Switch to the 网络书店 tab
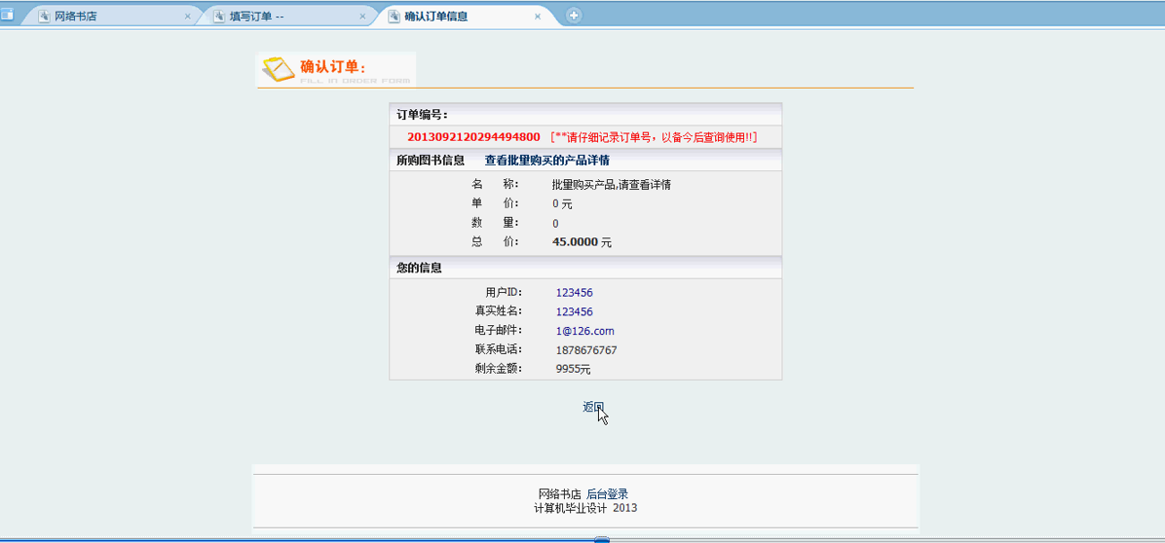 (113, 16)
